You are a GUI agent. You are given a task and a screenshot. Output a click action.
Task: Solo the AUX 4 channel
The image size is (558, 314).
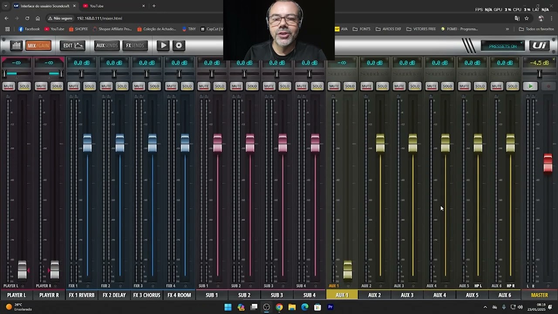pos(447,86)
